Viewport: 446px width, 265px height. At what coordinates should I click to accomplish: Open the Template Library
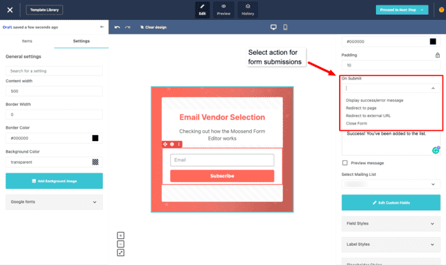pyautogui.click(x=45, y=10)
